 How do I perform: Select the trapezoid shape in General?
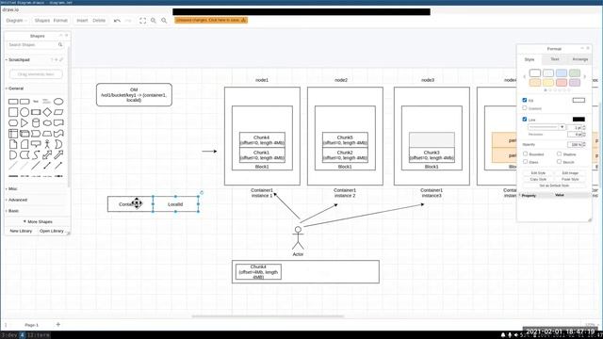(47, 134)
